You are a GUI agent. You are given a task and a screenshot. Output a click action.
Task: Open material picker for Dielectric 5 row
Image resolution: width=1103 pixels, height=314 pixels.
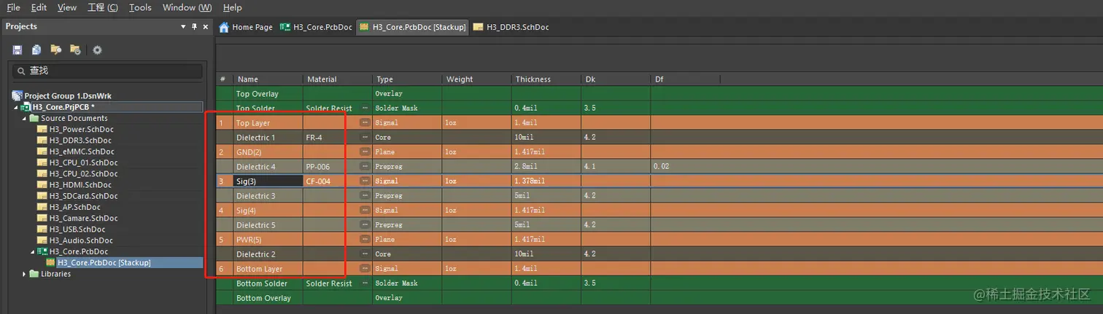coord(365,224)
